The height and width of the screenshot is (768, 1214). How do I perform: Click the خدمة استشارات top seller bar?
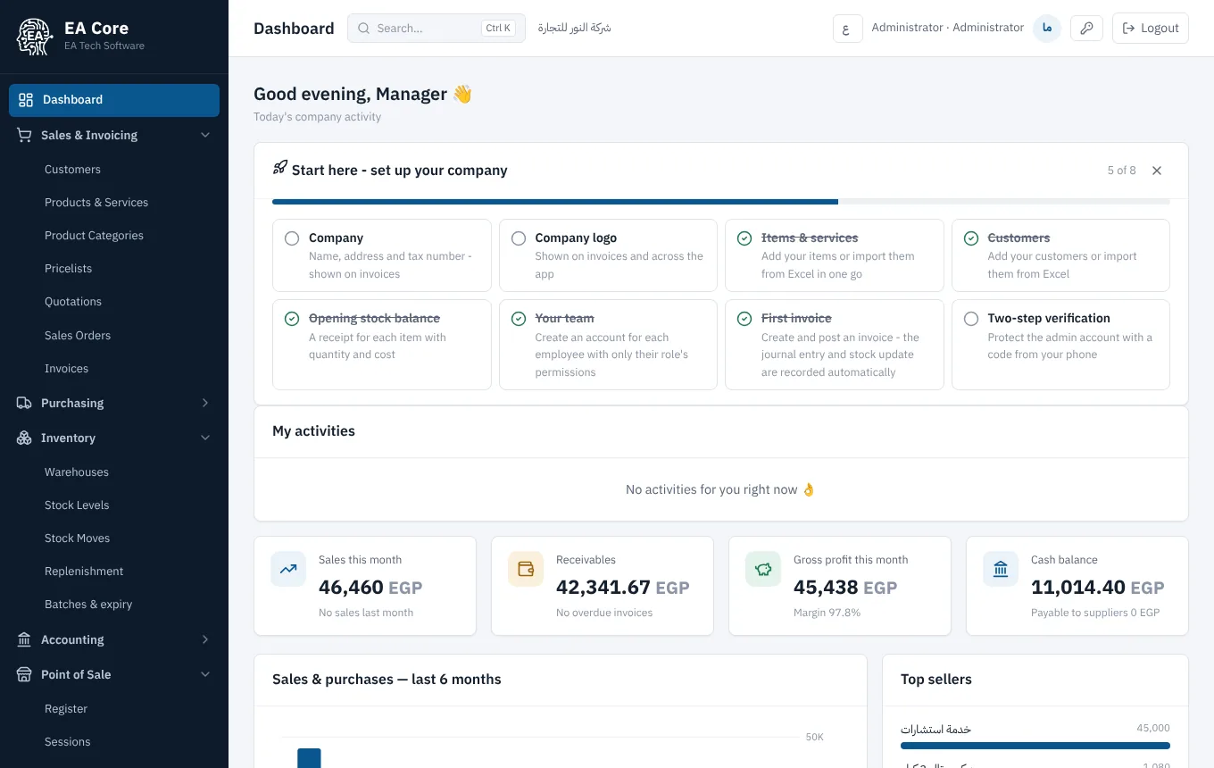click(x=1035, y=746)
